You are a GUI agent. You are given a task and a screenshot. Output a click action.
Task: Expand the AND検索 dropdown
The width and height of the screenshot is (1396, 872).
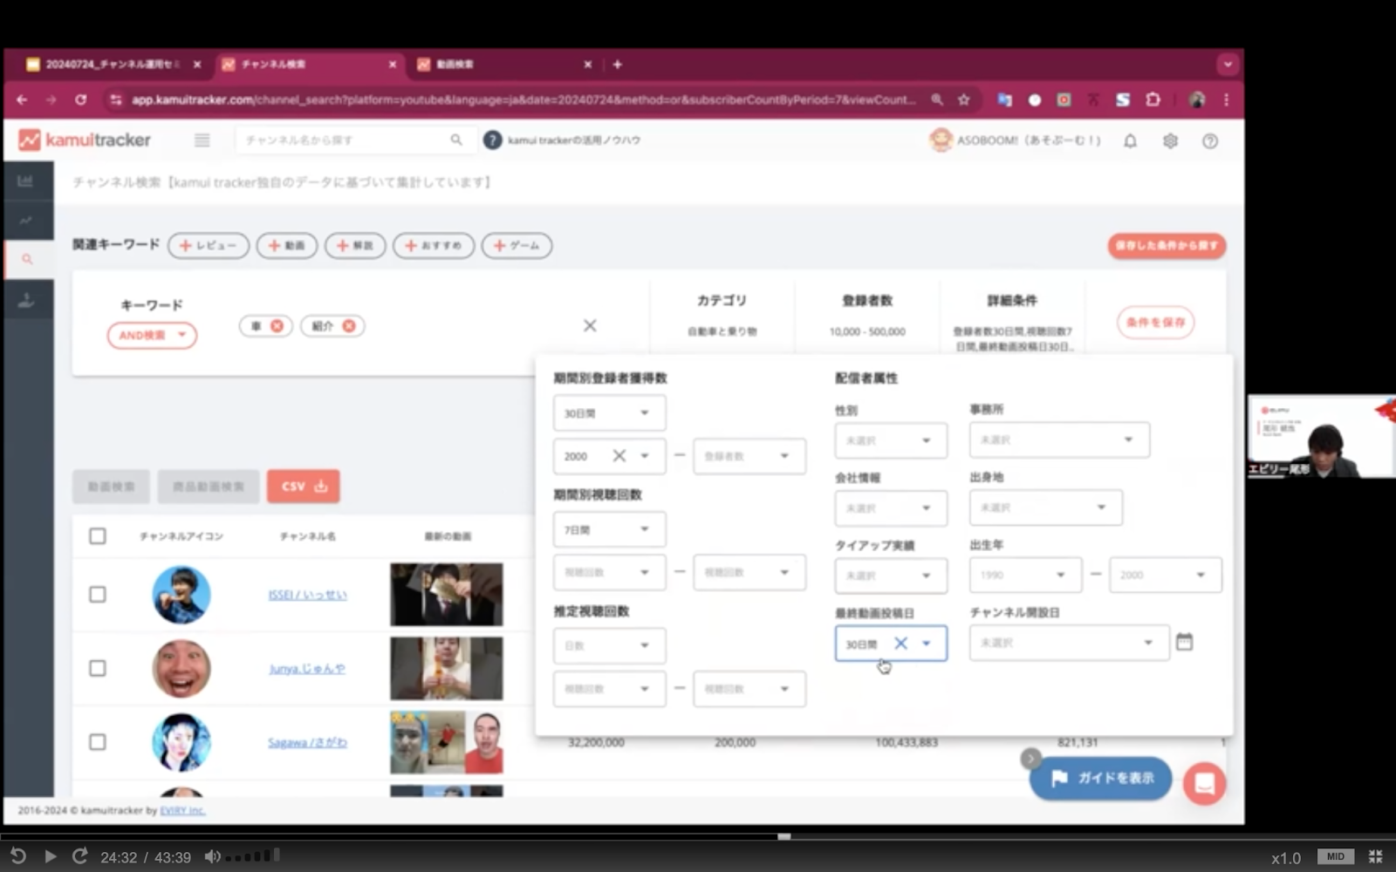click(152, 336)
